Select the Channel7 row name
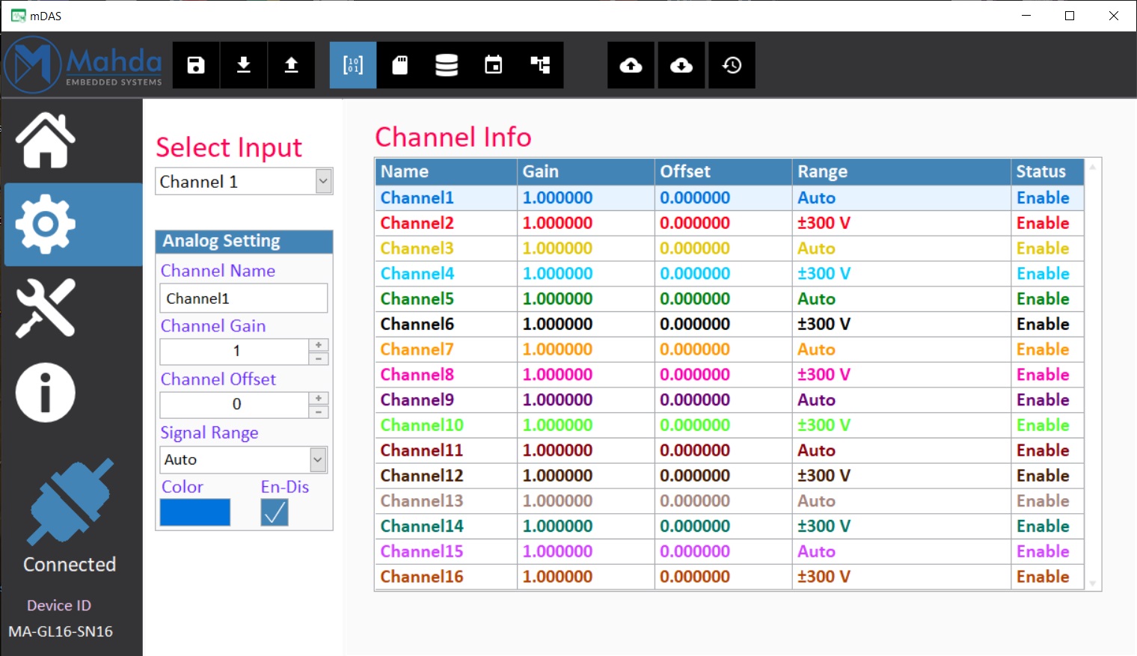The height and width of the screenshot is (656, 1137). coord(417,349)
